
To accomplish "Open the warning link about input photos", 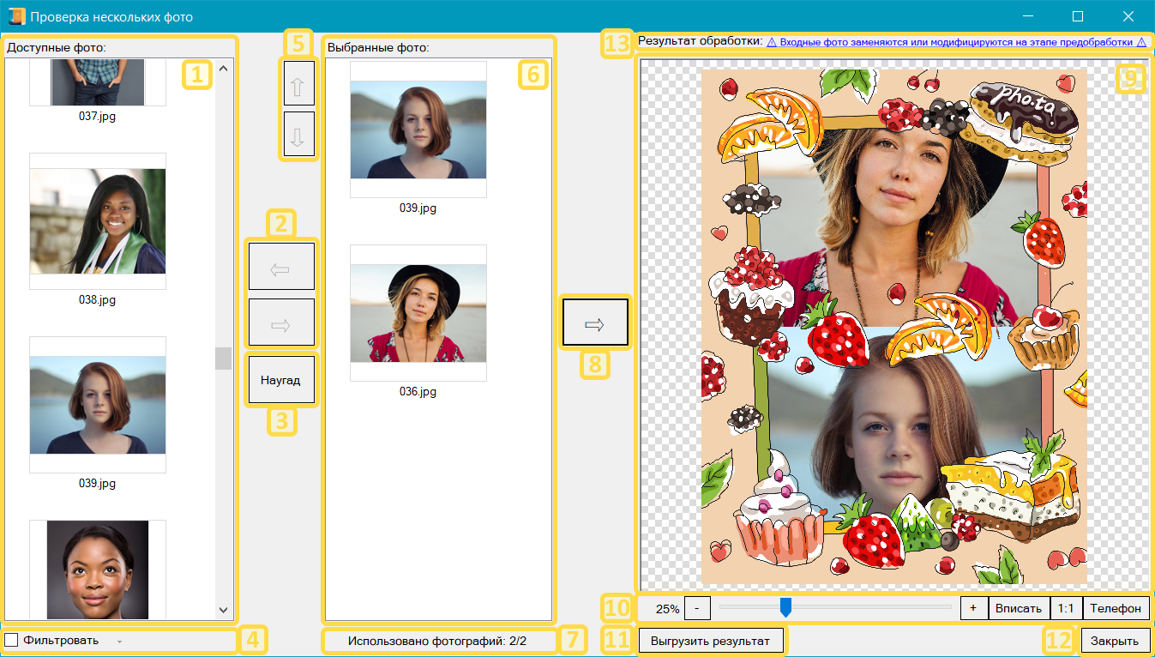I will point(956,42).
